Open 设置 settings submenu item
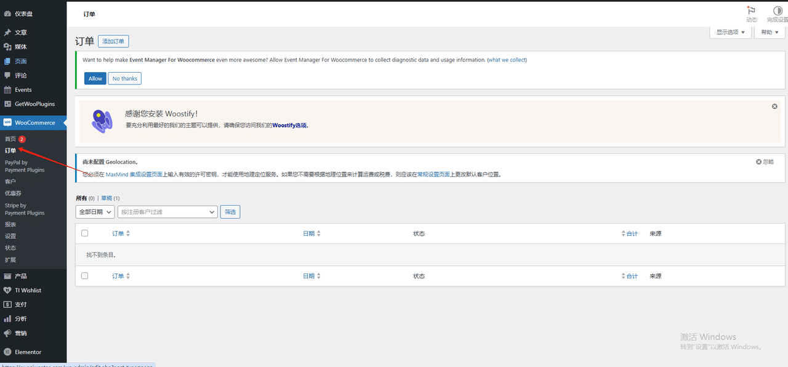Screen dimensions: 788x367 point(10,236)
